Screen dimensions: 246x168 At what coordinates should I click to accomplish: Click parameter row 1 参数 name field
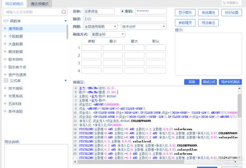91,47
